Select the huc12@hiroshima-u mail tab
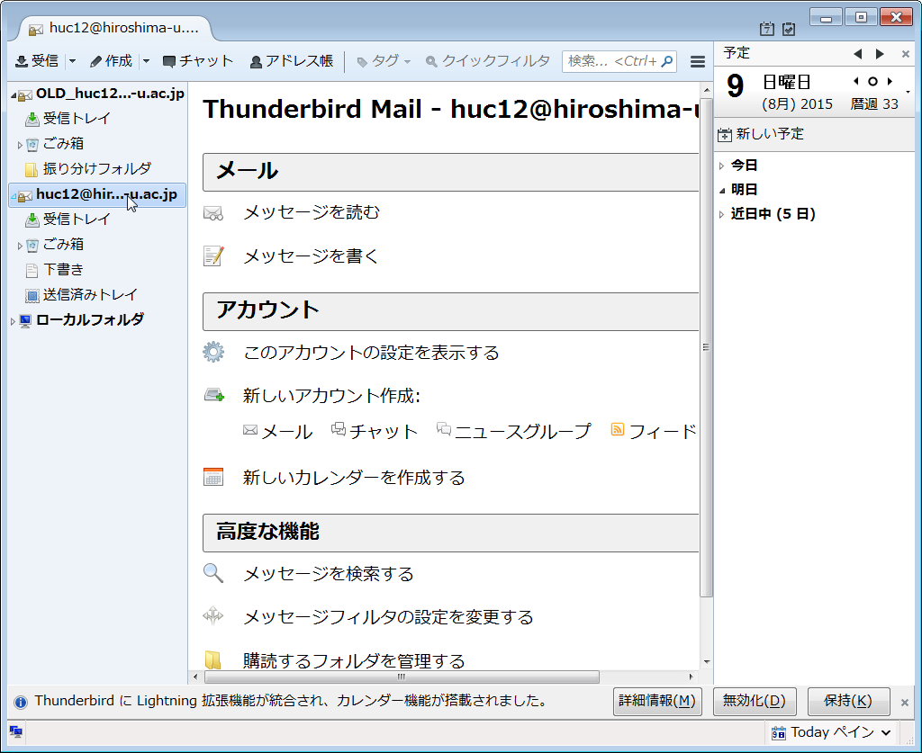 point(116,28)
